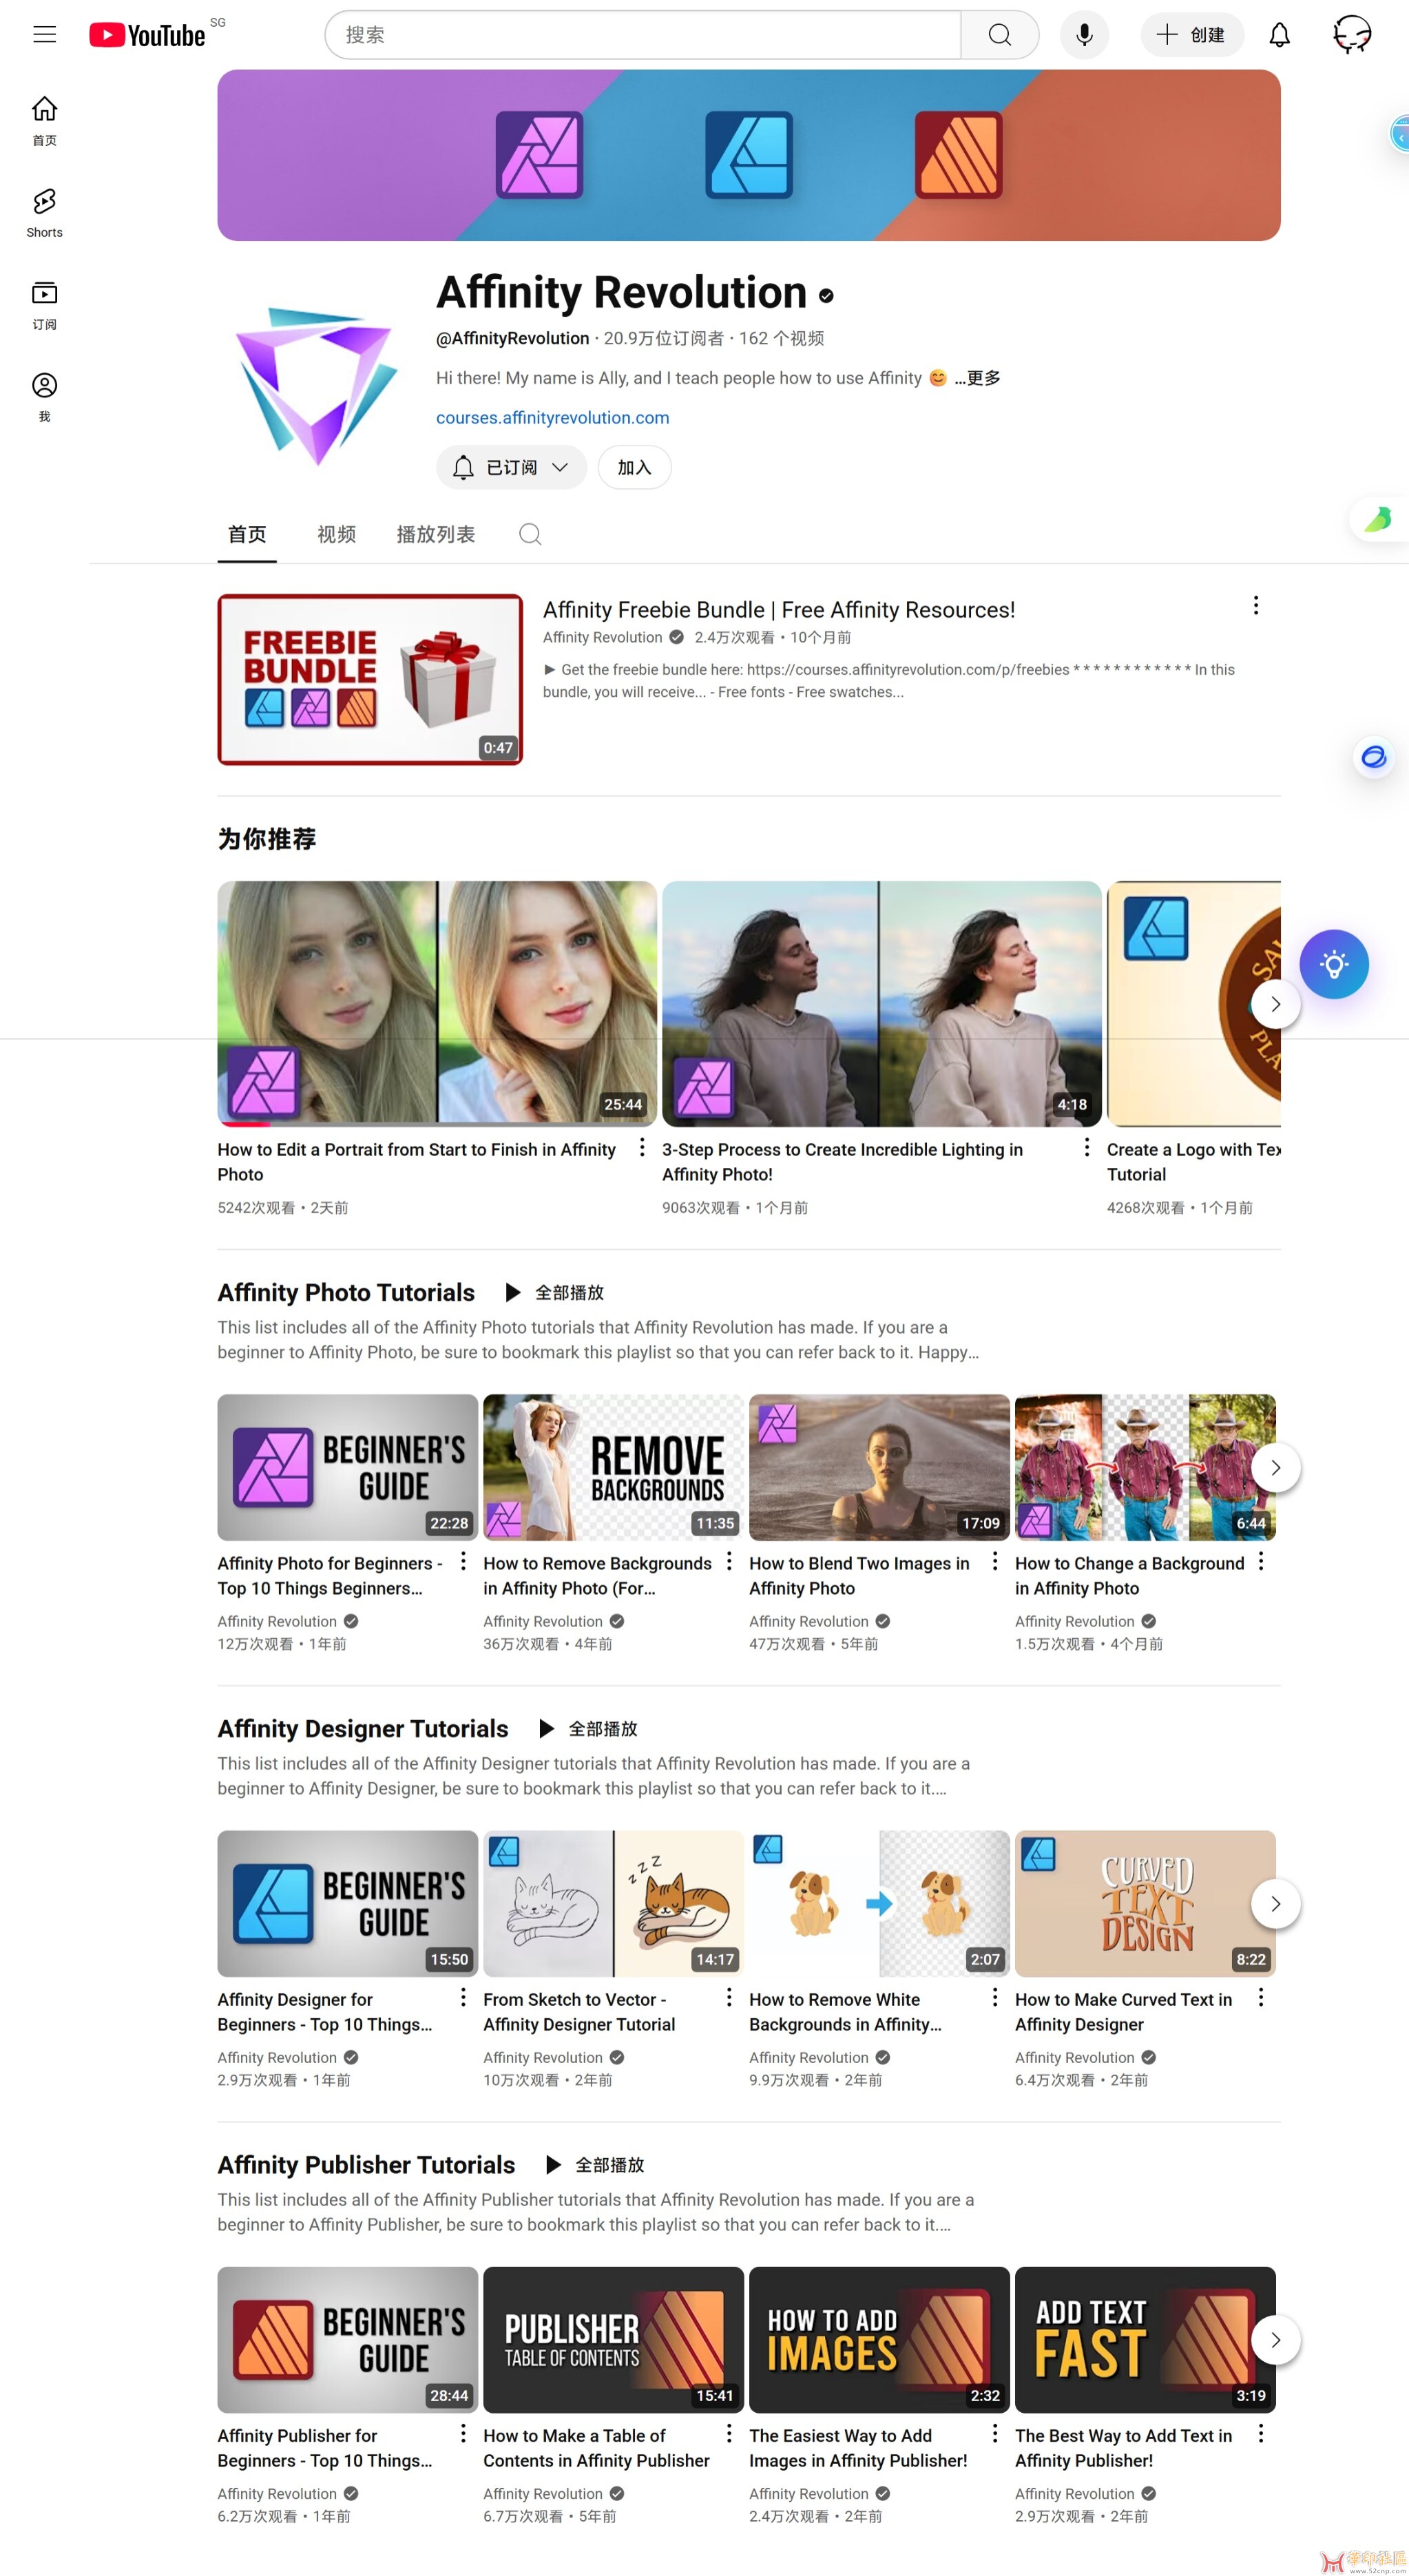Open options for From Sketch to Vector
1409x2576 pixels.
pyautogui.click(x=729, y=1997)
